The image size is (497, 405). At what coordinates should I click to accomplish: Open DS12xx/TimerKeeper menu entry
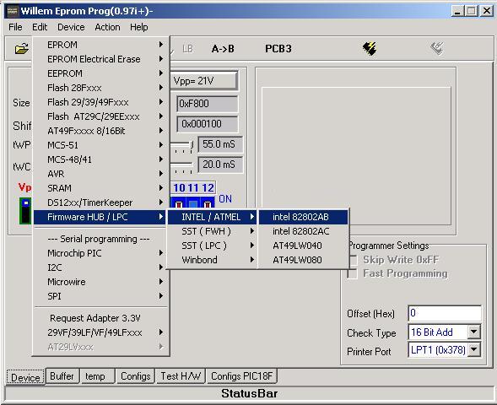tap(101, 202)
